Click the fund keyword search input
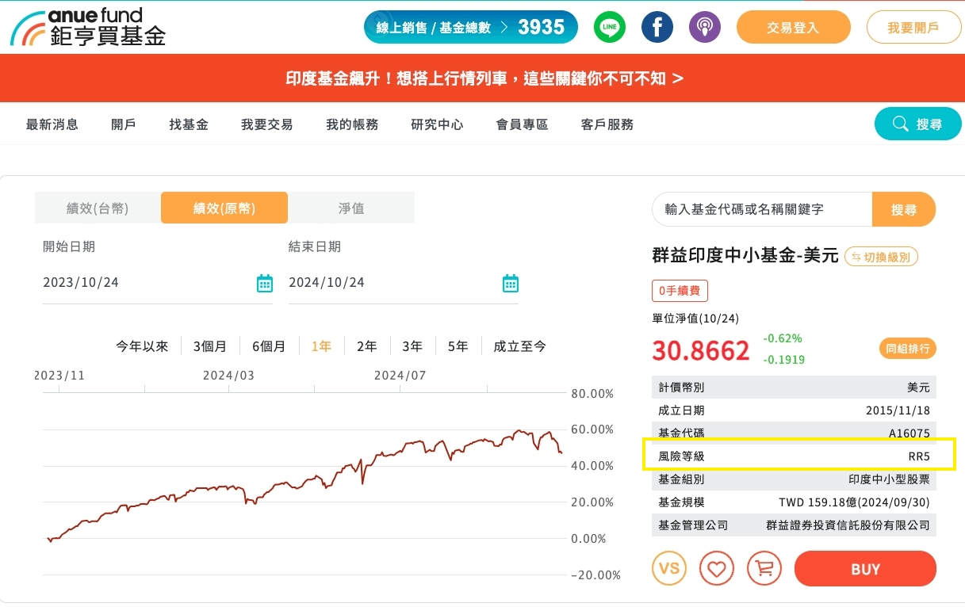The image size is (965, 607). (x=762, y=209)
